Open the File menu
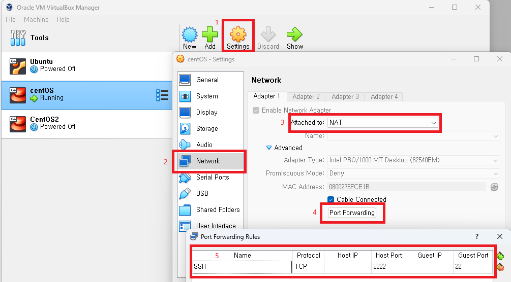This screenshot has width=511, height=282. tap(11, 19)
